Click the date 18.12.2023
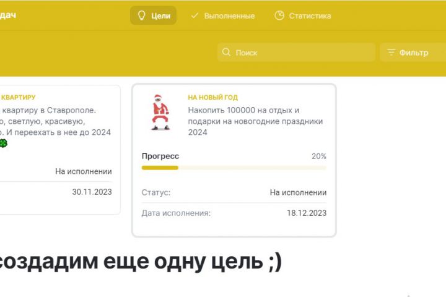This screenshot has width=446, height=297. tap(307, 213)
